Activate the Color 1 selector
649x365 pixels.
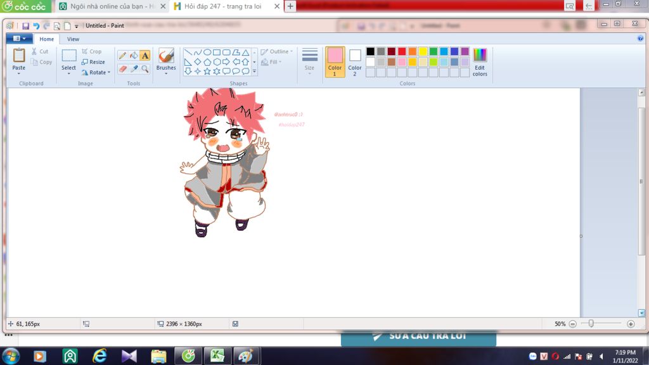(x=335, y=61)
